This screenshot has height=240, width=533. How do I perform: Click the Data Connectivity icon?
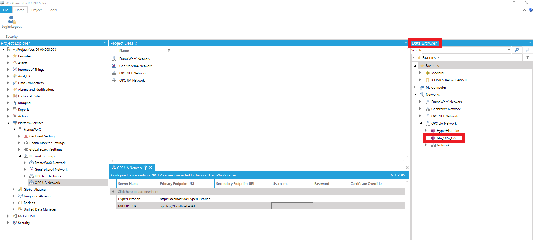click(15, 83)
